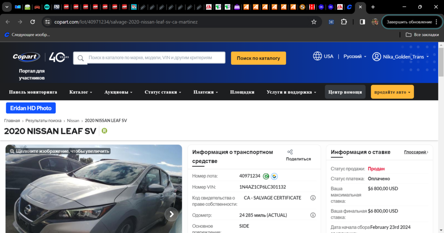Open the tab search chevron in Chrome
The width and height of the screenshot is (444, 233).
pos(7,7)
